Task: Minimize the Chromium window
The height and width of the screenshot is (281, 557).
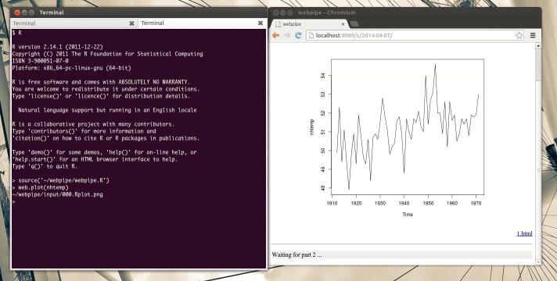Action: tap(282, 12)
